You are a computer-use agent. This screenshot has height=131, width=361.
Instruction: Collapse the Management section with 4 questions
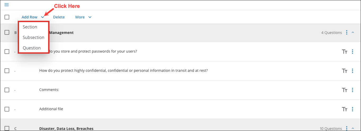pos(353,33)
